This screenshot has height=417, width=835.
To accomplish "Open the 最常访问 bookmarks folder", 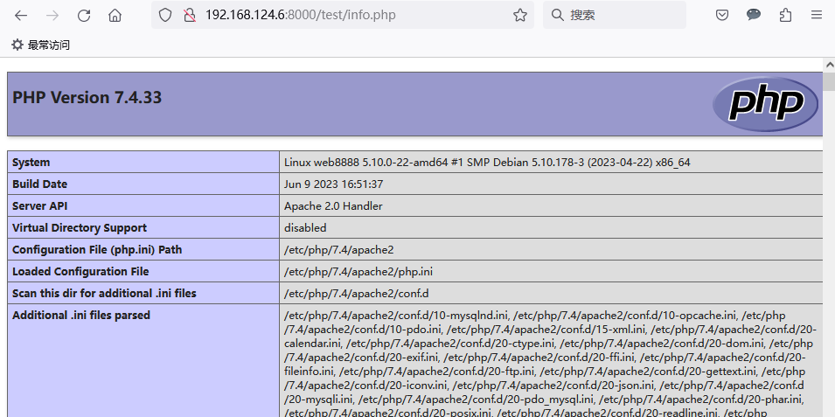I will click(x=40, y=45).
